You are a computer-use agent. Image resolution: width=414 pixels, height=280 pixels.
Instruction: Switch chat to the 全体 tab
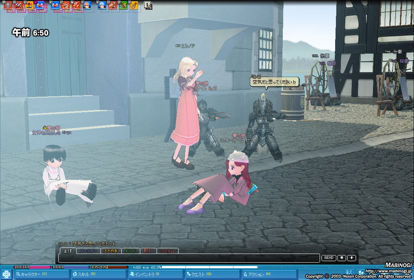68,251
